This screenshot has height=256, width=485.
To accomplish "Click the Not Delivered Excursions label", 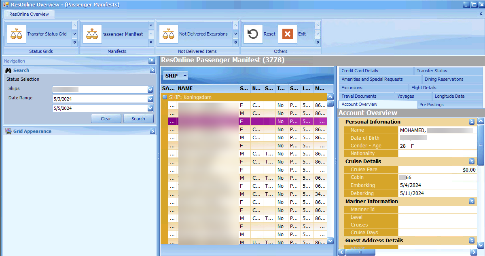I will click(203, 34).
